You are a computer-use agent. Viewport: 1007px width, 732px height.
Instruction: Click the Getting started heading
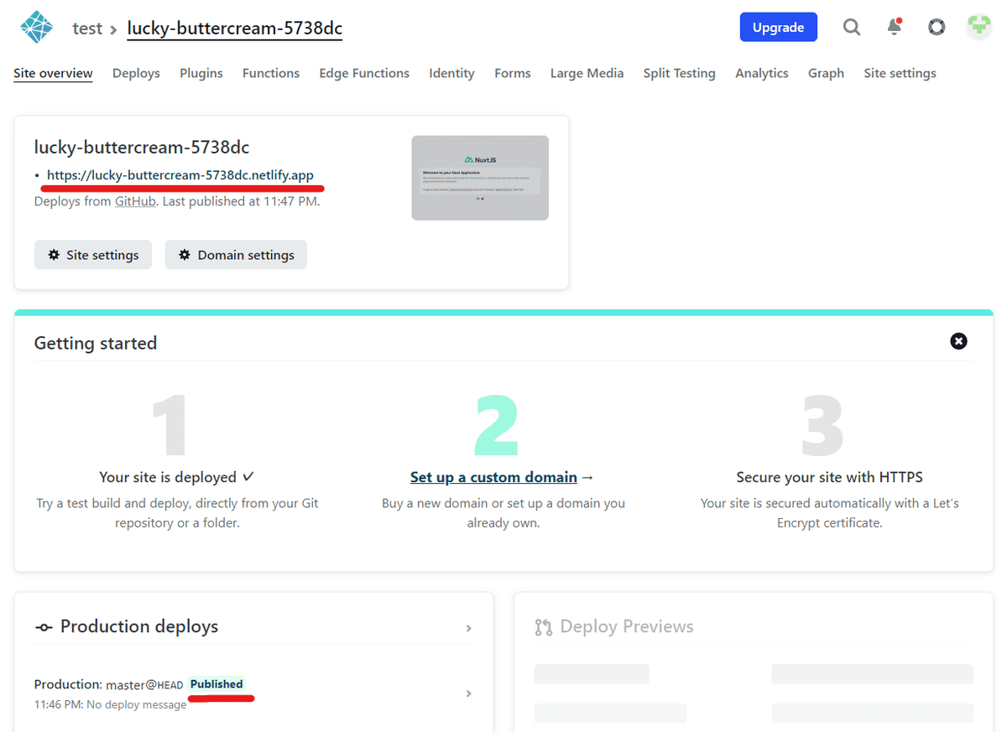coord(96,343)
